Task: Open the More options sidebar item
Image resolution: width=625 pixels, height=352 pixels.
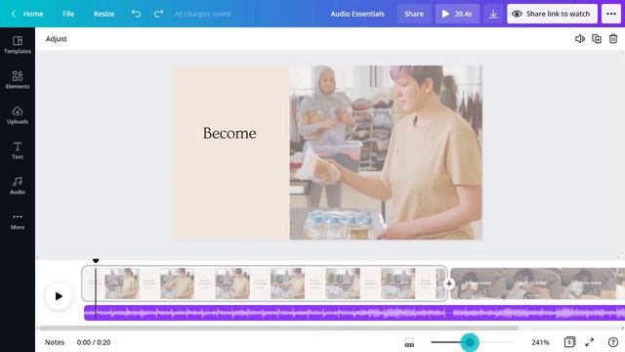Action: pos(18,221)
